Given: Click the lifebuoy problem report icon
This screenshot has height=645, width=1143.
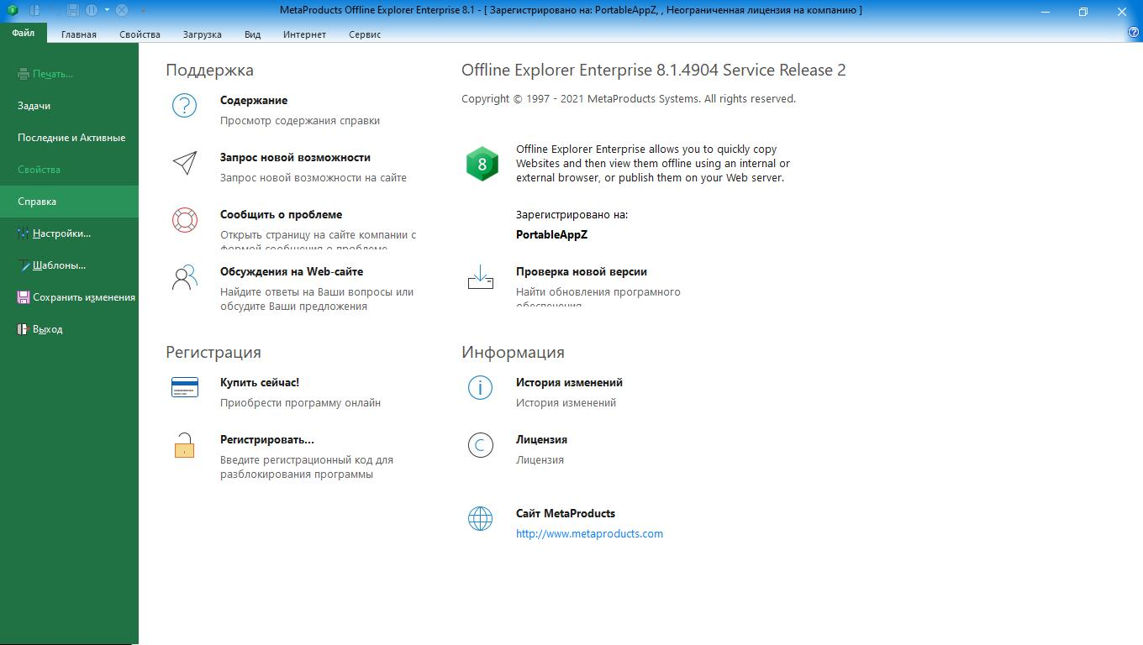Looking at the screenshot, I should click(x=184, y=219).
